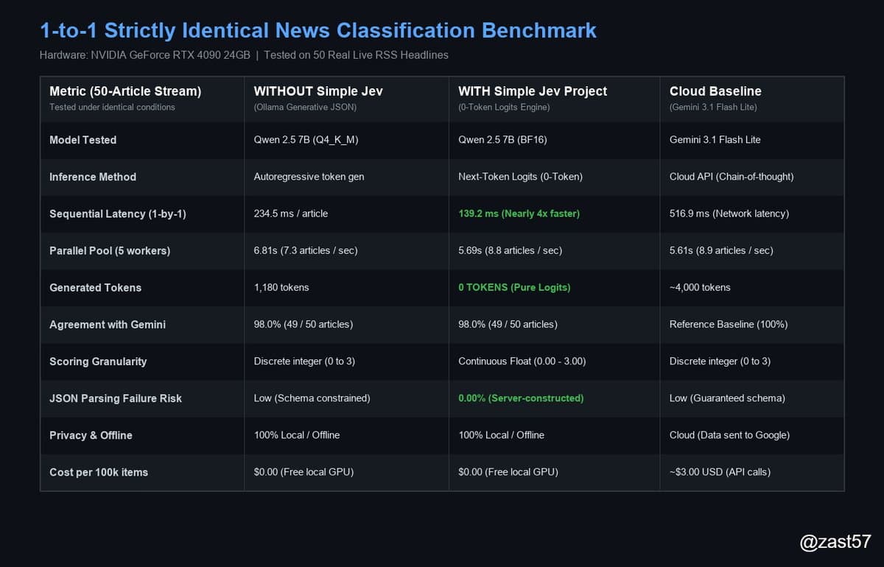Click the '~4,000 tokens' cell
Image resolution: width=884 pixels, height=567 pixels.
click(x=700, y=288)
